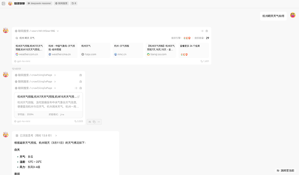299x175 pixels.
Task: Click 字符数: 25594 value
Action: (x=26, y=114)
